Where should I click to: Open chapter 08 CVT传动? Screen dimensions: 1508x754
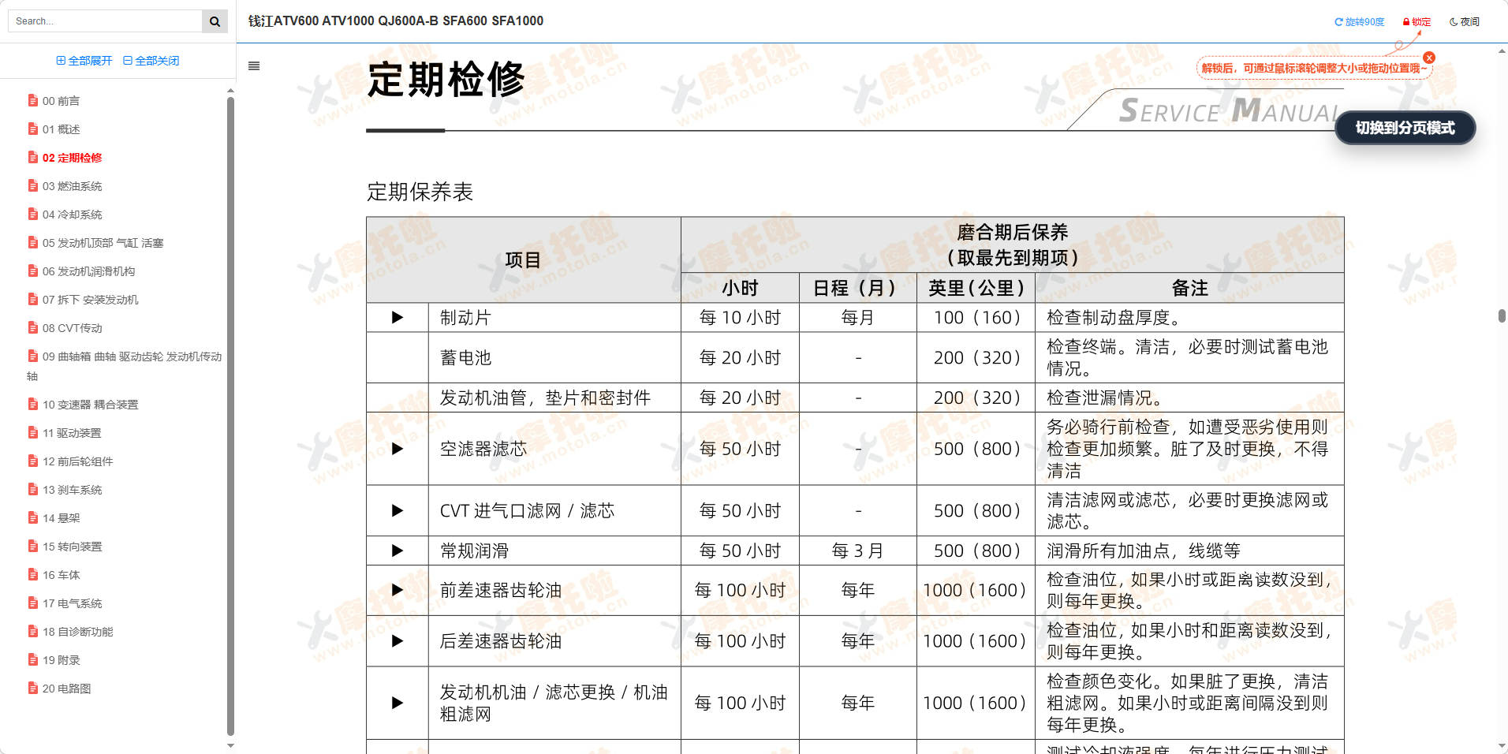click(72, 328)
